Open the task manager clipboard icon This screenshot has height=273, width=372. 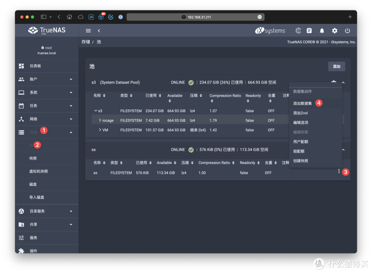point(309,31)
